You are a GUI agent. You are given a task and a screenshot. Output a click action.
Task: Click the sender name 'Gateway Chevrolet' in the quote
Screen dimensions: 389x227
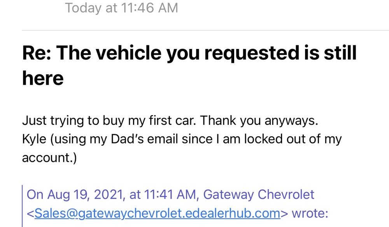click(258, 194)
